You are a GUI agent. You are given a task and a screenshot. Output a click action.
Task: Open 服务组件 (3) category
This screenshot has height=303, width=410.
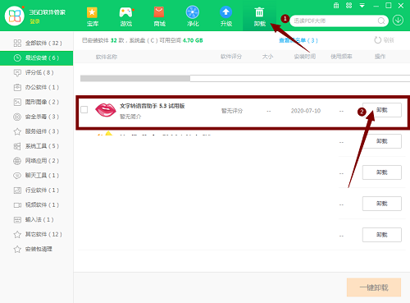(36, 131)
